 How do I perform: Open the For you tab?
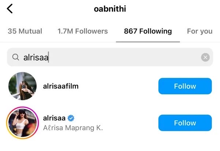[200, 31]
